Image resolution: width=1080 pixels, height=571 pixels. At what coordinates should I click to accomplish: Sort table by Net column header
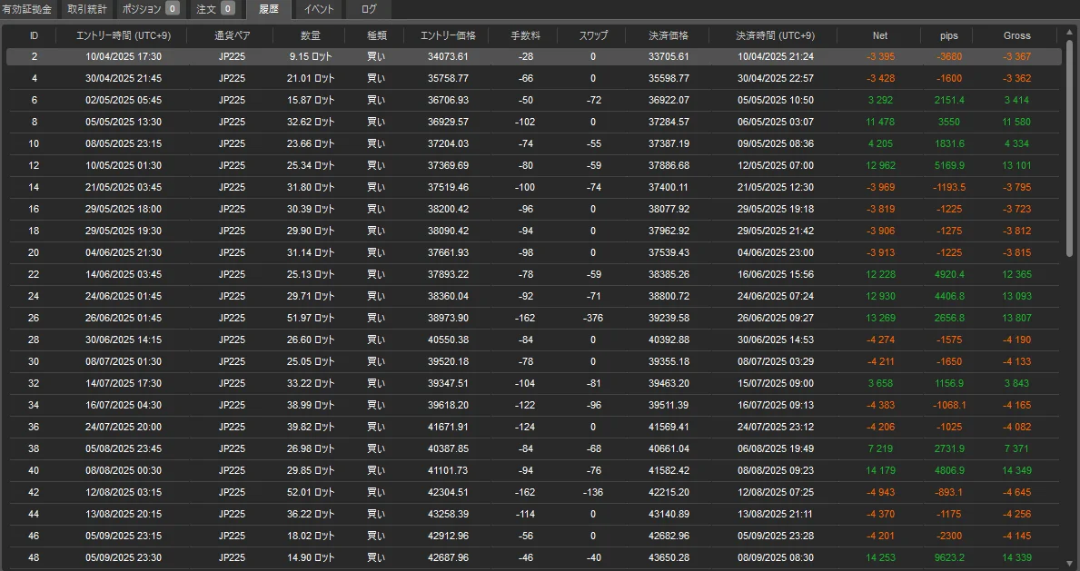tap(879, 35)
